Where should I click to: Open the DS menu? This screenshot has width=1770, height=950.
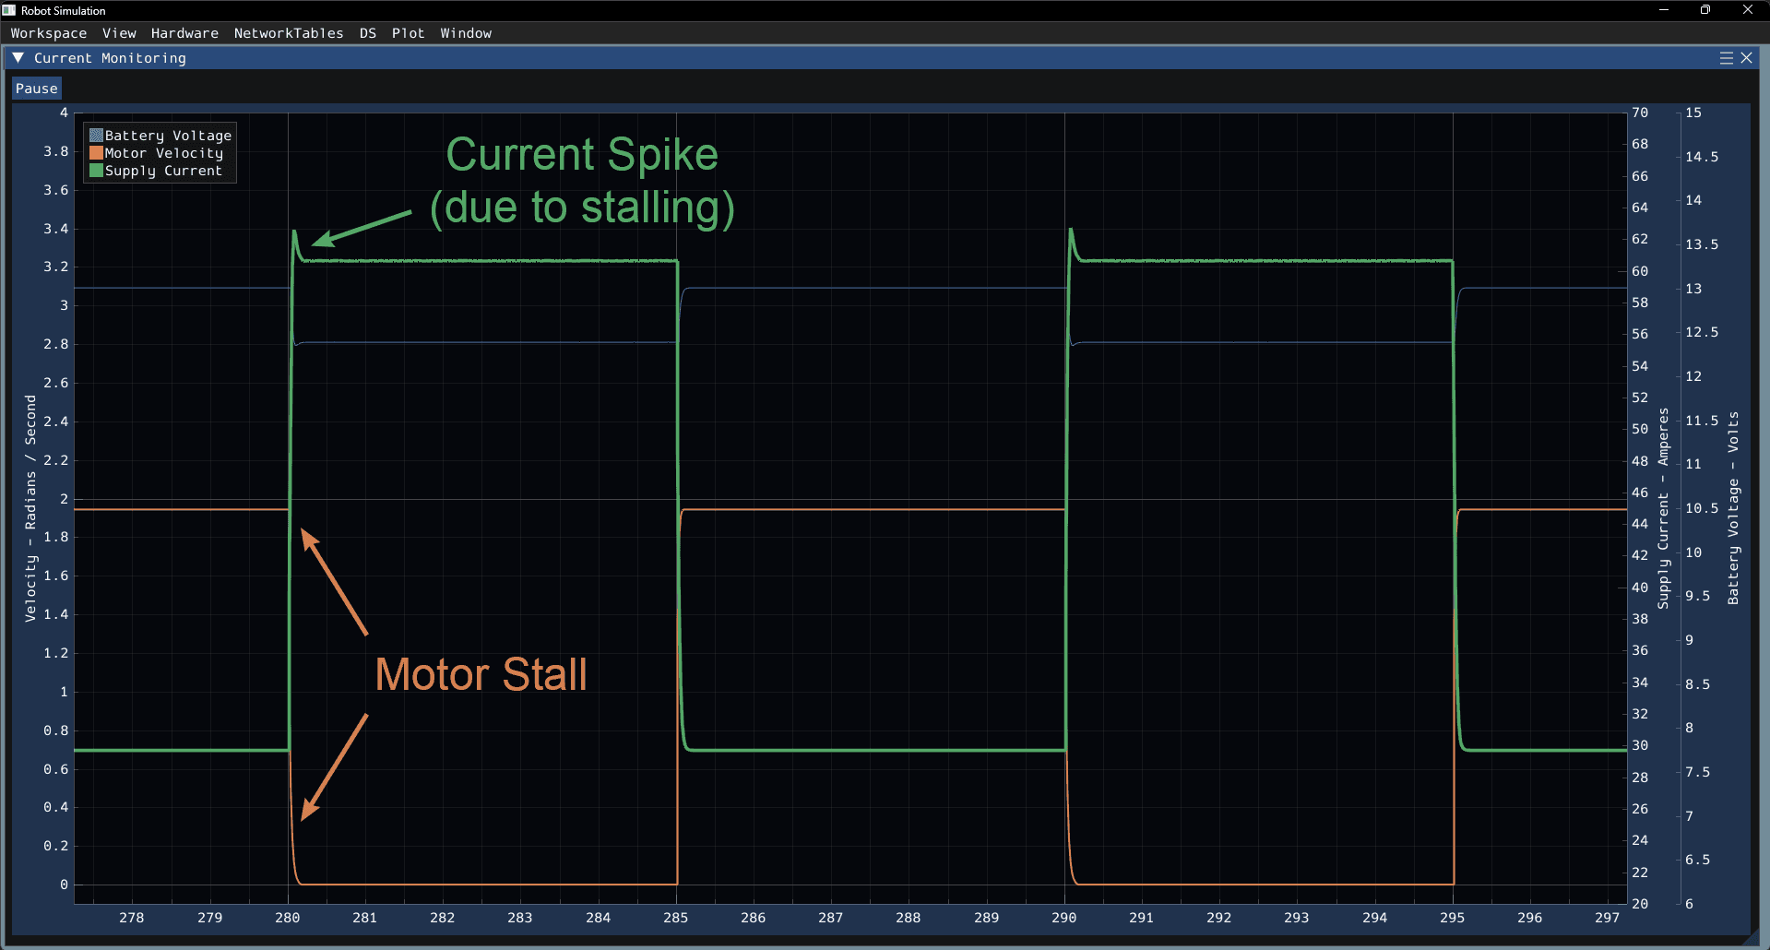pos(367,33)
